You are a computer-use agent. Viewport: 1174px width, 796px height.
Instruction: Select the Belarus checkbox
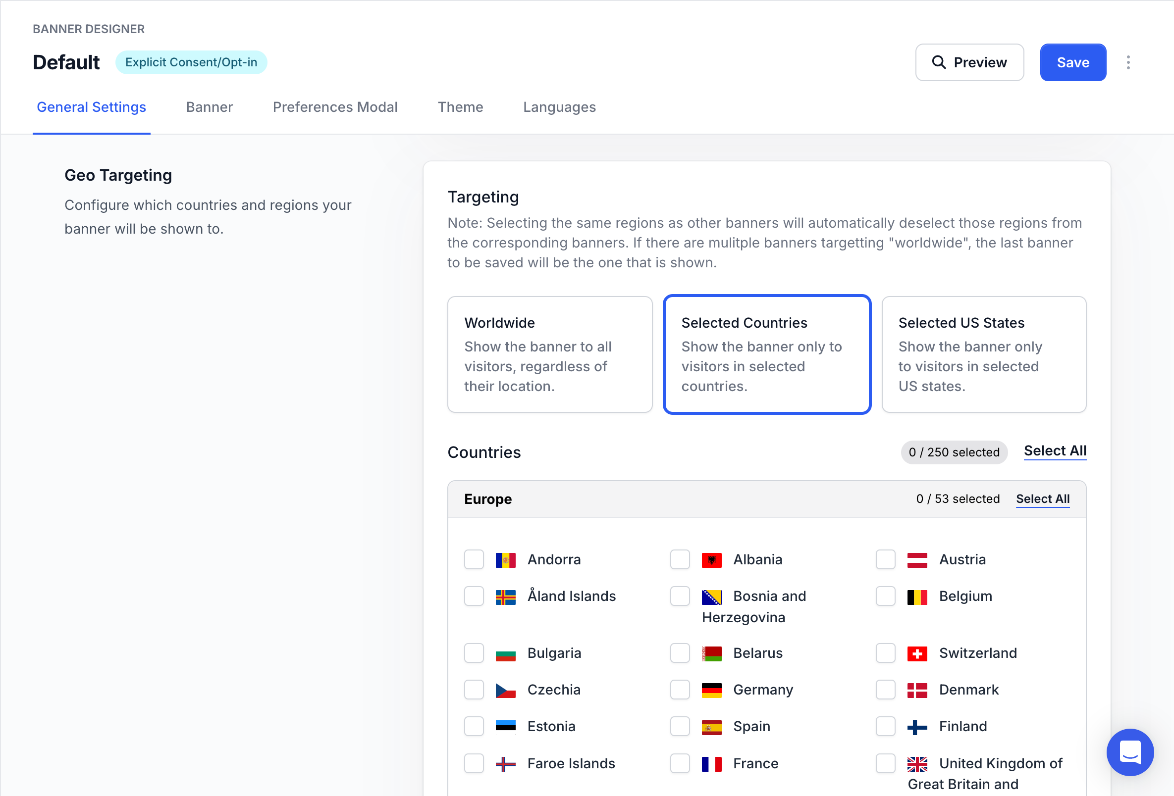(x=680, y=653)
